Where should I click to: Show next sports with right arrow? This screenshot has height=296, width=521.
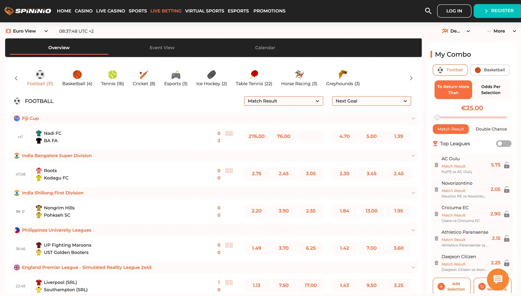point(411,78)
